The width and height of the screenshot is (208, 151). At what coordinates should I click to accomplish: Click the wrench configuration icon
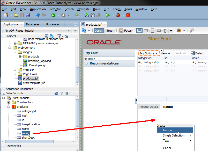(x=191, y=31)
